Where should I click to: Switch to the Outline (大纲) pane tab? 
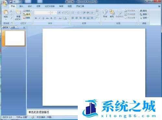pos(13,28)
